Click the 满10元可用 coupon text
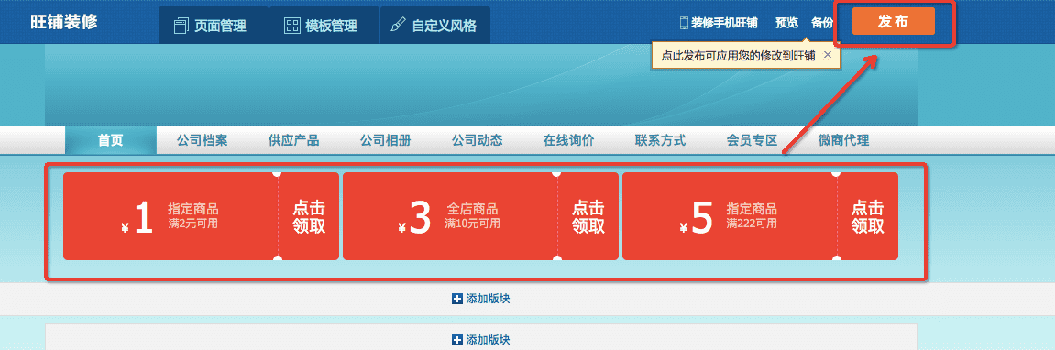 (x=472, y=224)
